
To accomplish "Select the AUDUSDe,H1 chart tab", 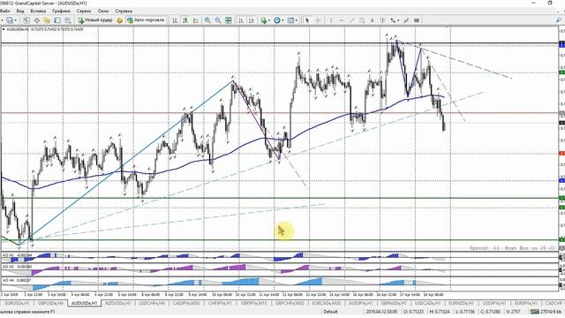I will [x=84, y=303].
